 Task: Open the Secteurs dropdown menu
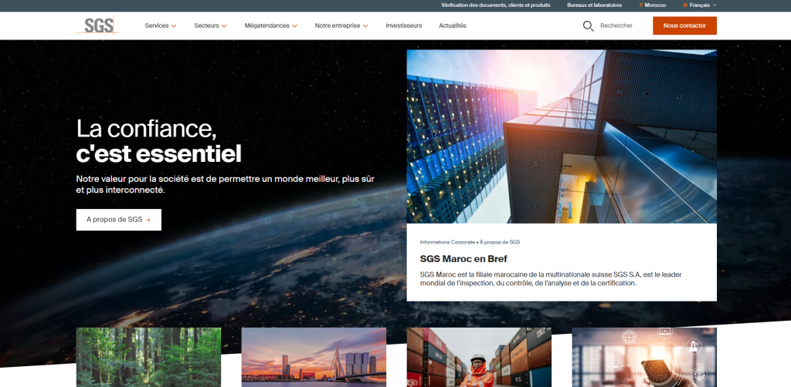210,25
